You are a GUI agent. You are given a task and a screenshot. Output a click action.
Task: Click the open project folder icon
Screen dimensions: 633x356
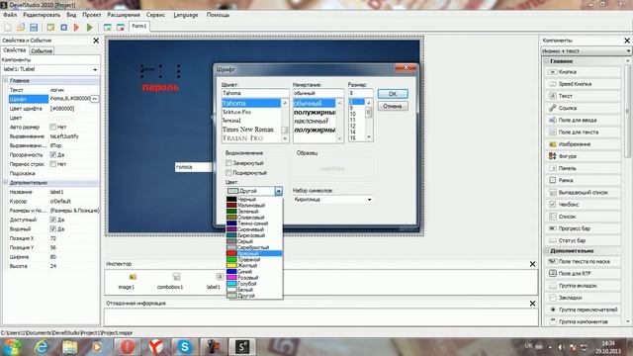tap(21, 28)
